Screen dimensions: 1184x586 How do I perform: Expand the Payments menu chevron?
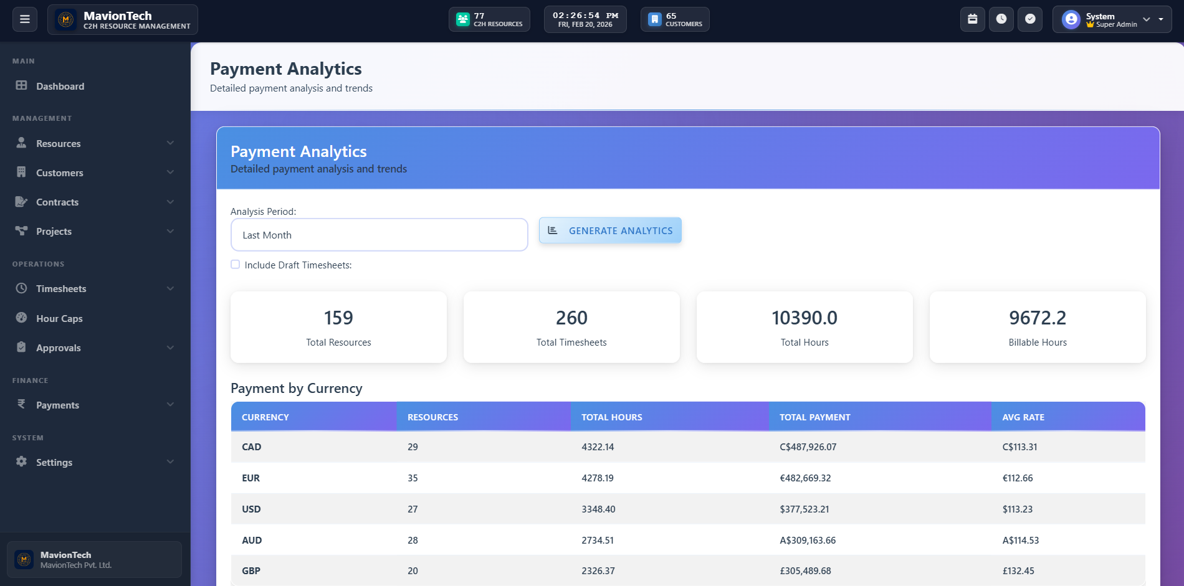click(x=170, y=405)
